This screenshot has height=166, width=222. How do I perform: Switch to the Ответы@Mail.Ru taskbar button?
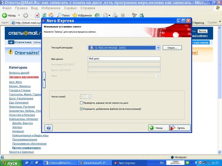pos(60,163)
